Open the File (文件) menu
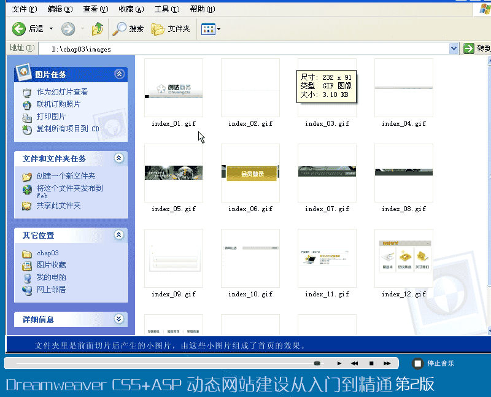The height and width of the screenshot is (397, 491). (x=24, y=9)
